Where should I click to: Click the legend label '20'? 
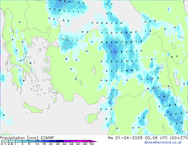pyautogui.click(x=51, y=144)
